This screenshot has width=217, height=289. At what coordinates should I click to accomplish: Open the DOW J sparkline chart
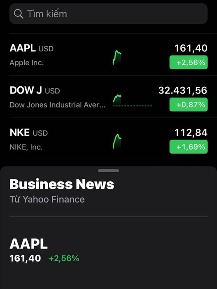point(132,101)
